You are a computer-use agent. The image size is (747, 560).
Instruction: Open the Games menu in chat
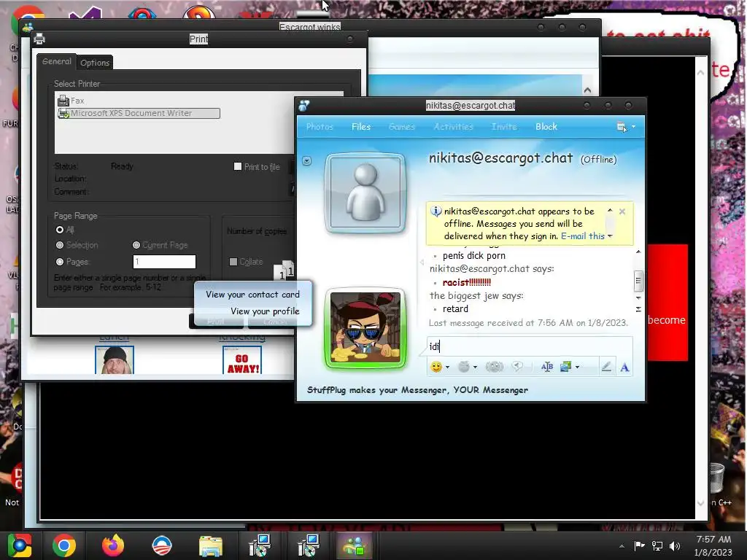pos(402,127)
